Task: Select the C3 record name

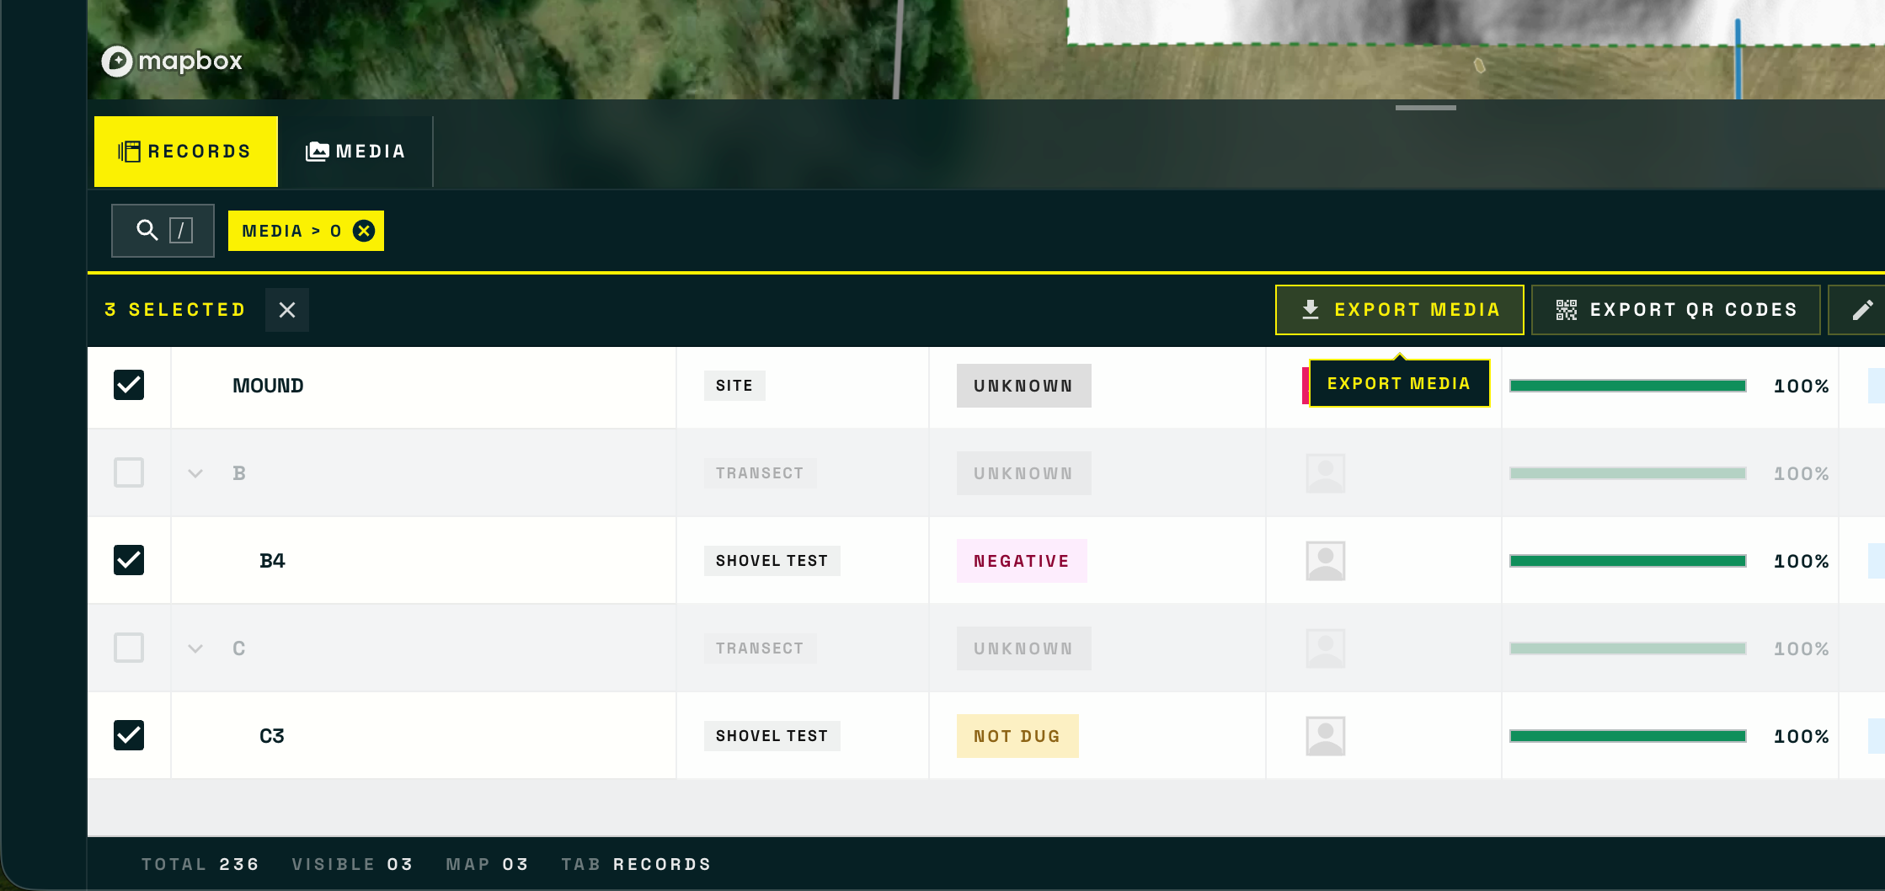Action: tap(272, 736)
